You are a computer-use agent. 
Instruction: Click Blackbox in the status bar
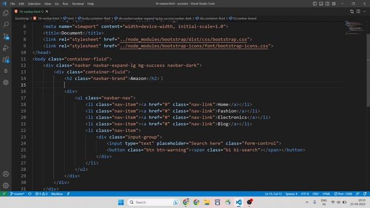pos(57,194)
